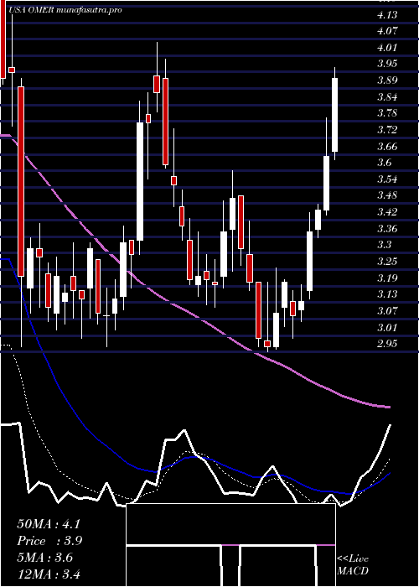The width and height of the screenshot is (419, 587).
Task: Click the pink 50MA line's right end
Action: click(389, 407)
